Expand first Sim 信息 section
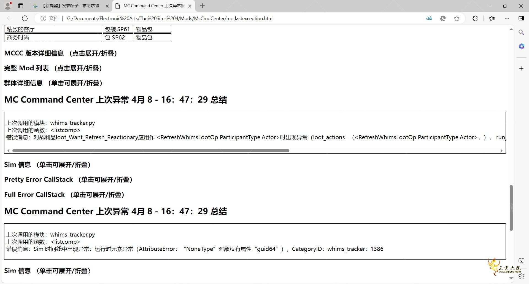Viewport: 529px width, 284px height. [x=47, y=165]
